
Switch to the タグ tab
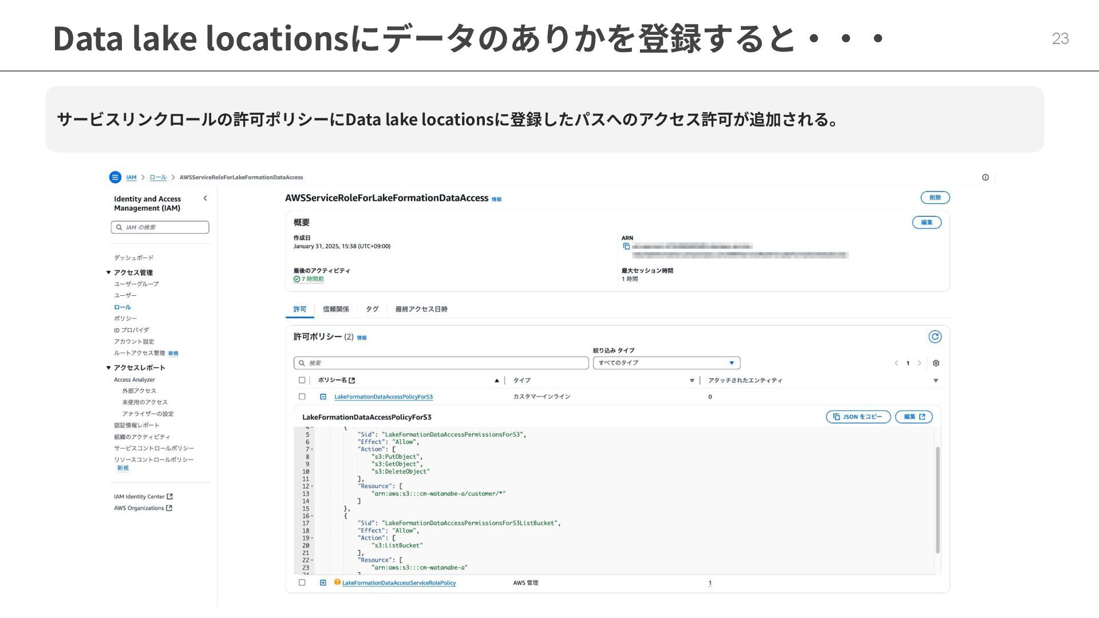(x=372, y=309)
